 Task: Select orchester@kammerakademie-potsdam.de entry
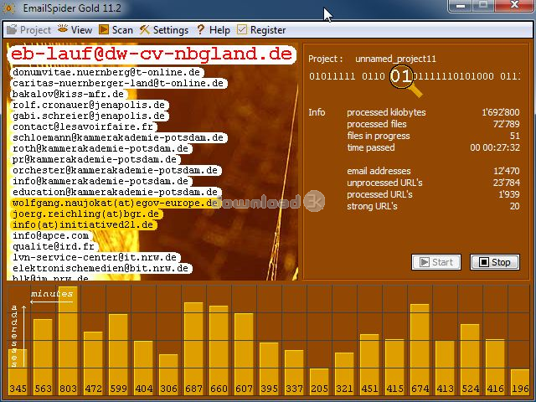pyautogui.click(x=116, y=170)
